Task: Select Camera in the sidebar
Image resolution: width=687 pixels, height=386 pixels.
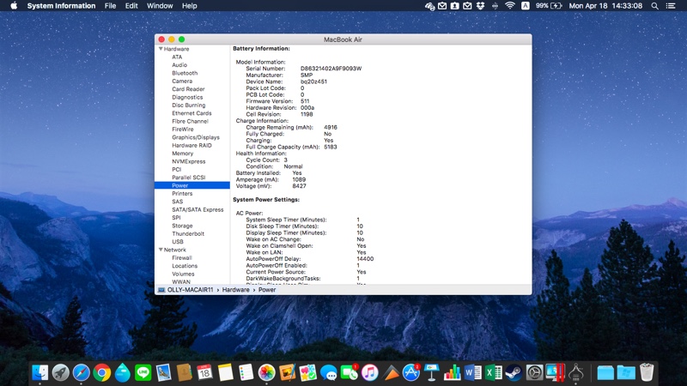Action: click(182, 81)
